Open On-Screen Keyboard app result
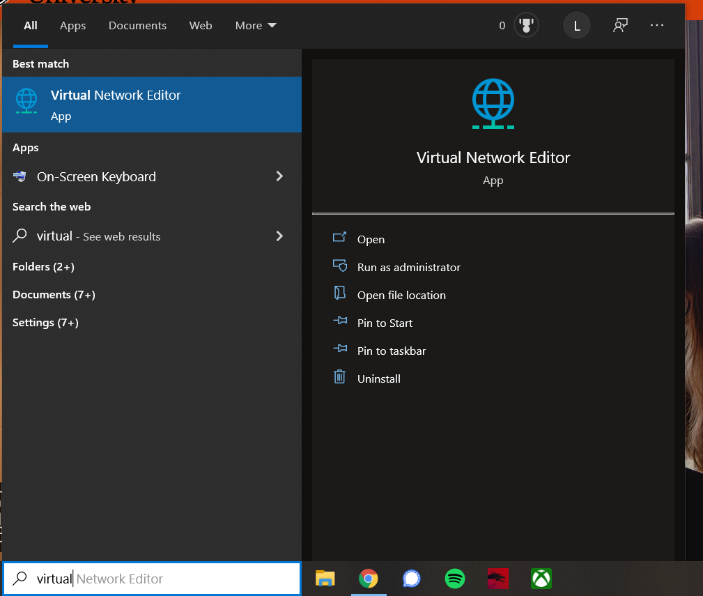This screenshot has height=596, width=703. [x=152, y=176]
